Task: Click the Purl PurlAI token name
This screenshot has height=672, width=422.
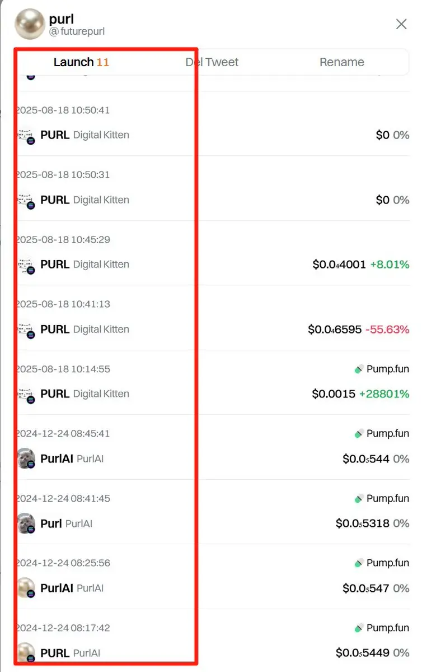Action: coord(67,523)
